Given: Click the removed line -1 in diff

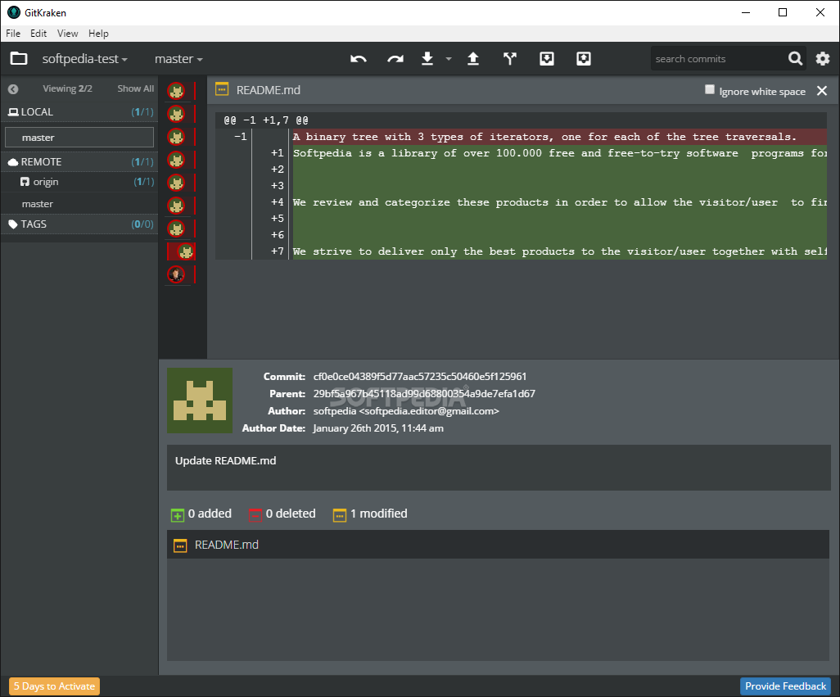Looking at the screenshot, I should point(521,137).
